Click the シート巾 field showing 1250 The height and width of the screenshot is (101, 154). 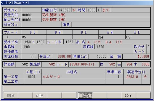69,42
